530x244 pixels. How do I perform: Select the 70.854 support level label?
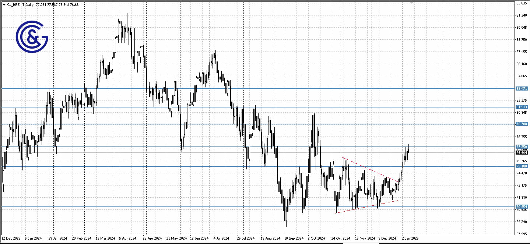coord(522,206)
